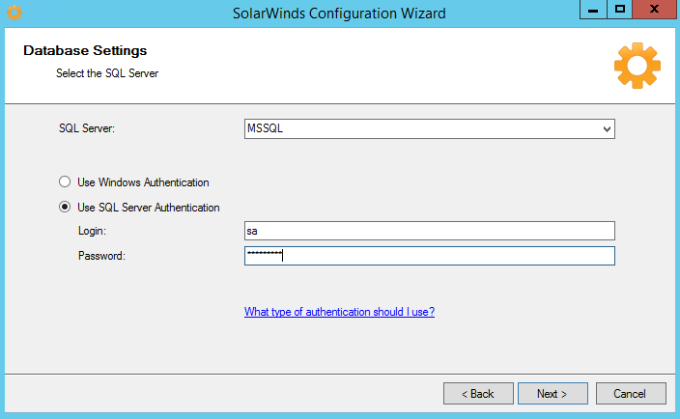
Task: Click the SolarWinds Configuration Wizard title text
Action: [339, 14]
